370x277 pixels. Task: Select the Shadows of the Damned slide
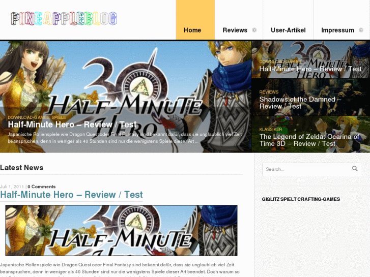tap(310, 97)
